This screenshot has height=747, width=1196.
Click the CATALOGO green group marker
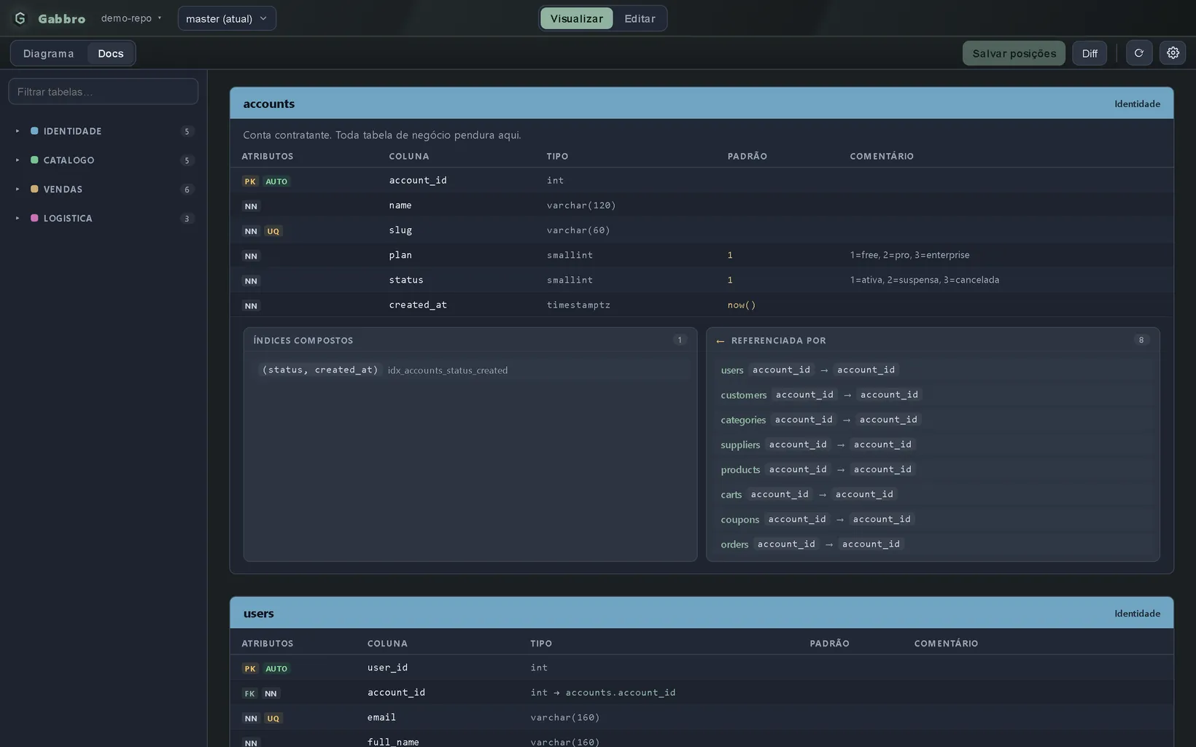(34, 160)
